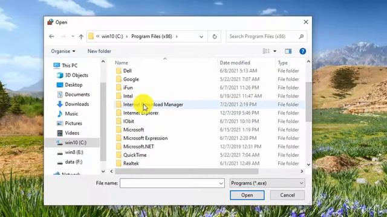The image size is (387, 217).
Task: Sort by the Type column header
Action: [282, 63]
